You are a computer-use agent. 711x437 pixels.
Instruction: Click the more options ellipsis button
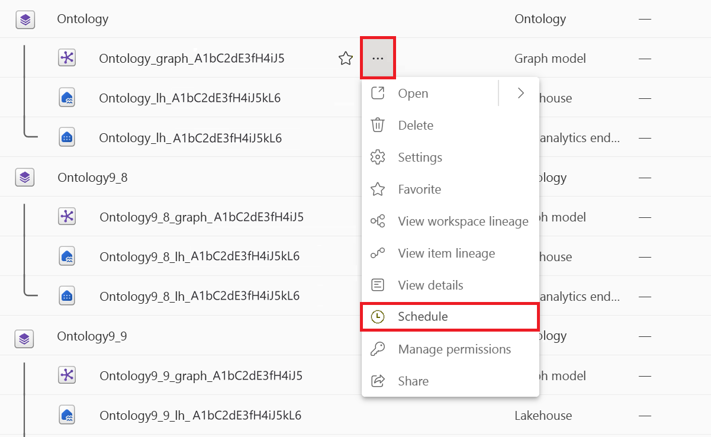378,58
